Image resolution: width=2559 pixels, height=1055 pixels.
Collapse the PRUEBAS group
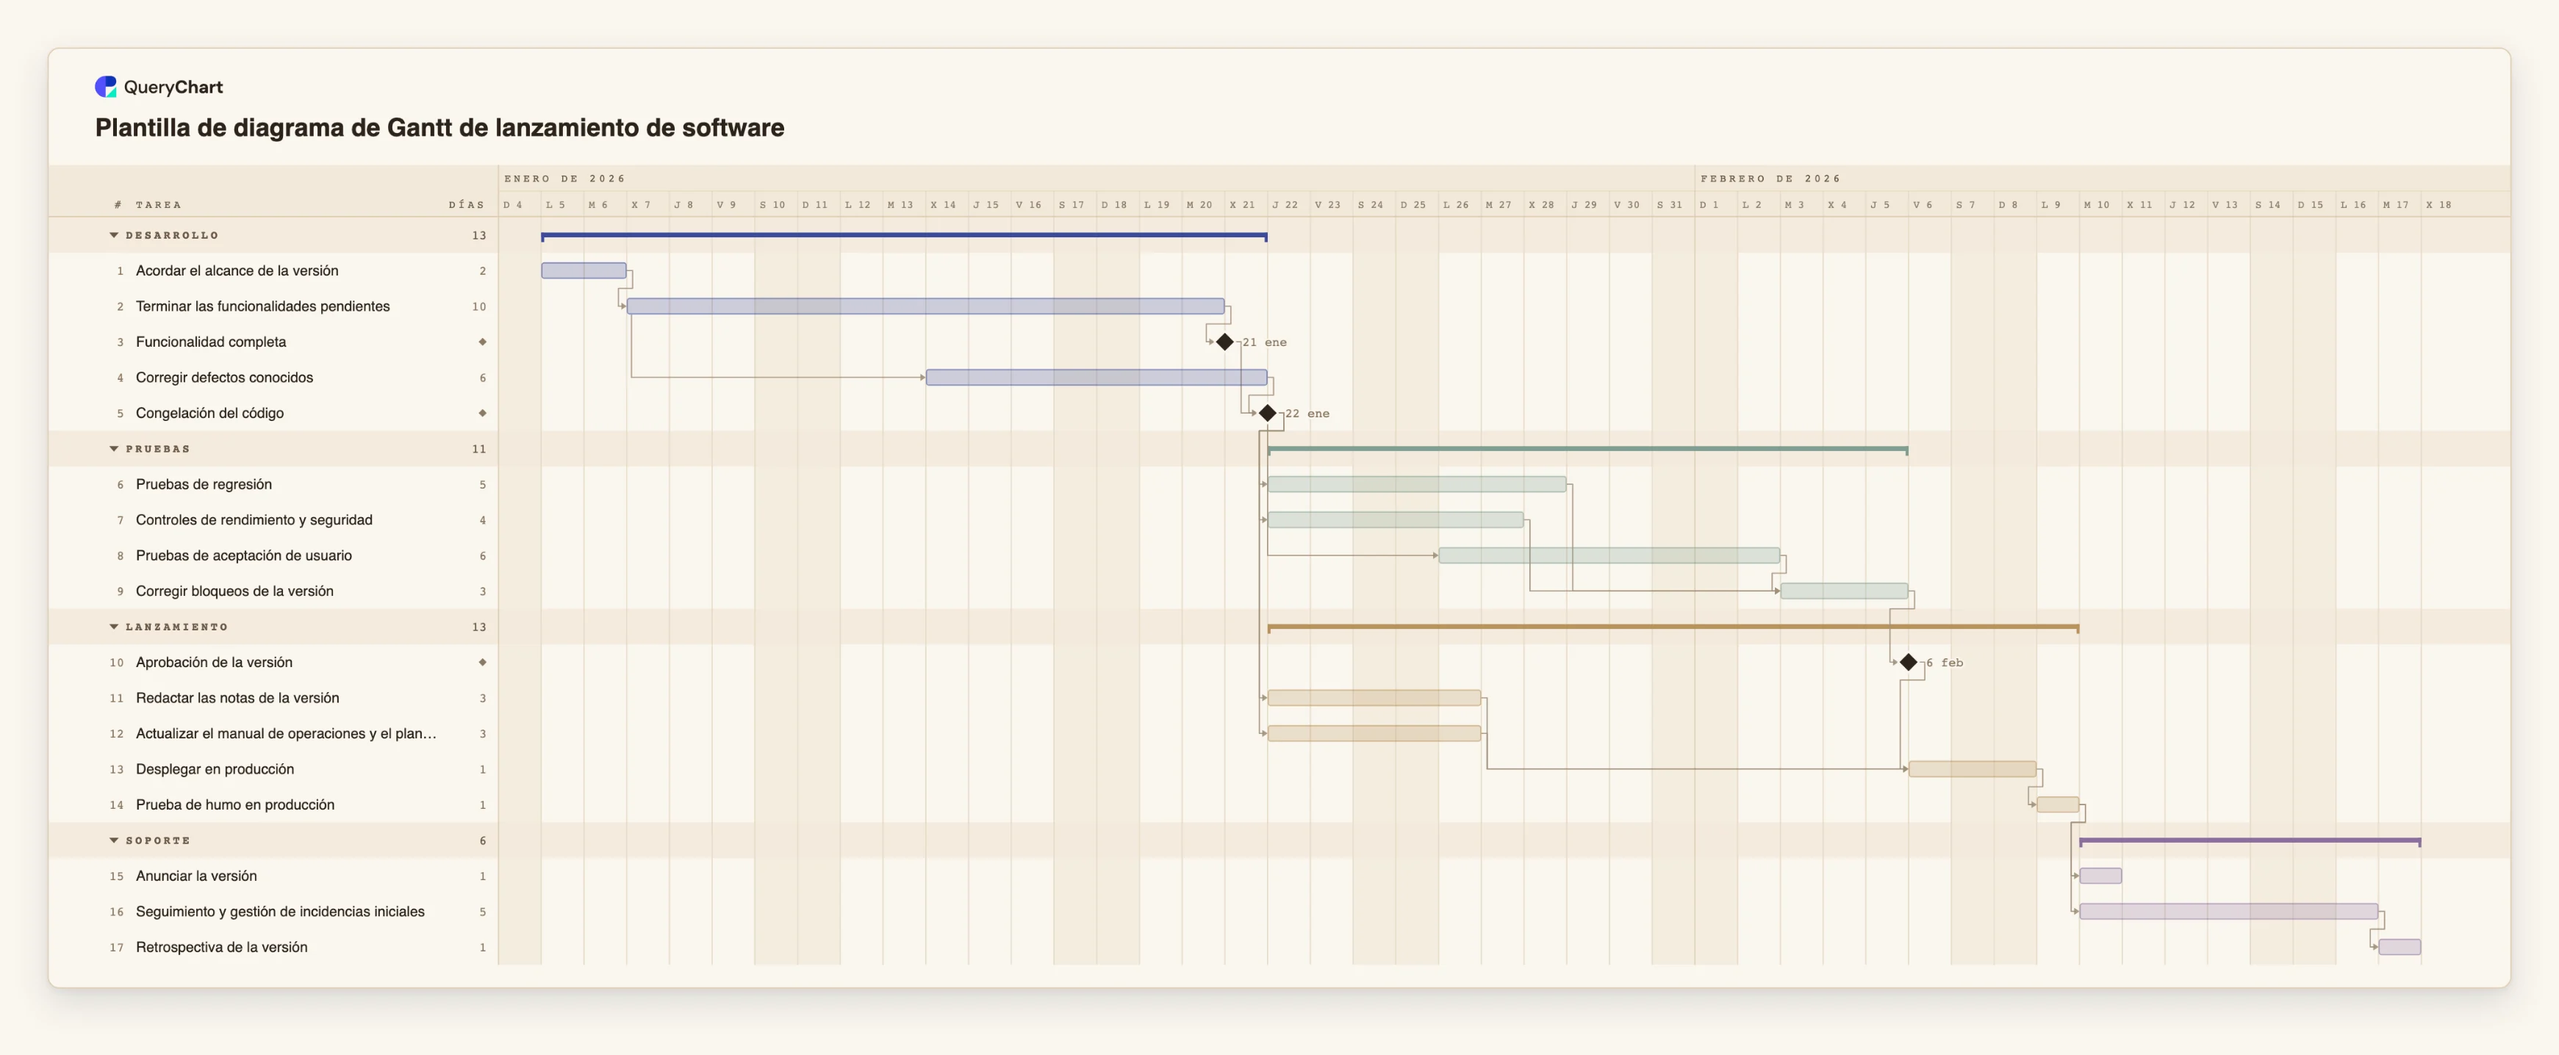114,449
